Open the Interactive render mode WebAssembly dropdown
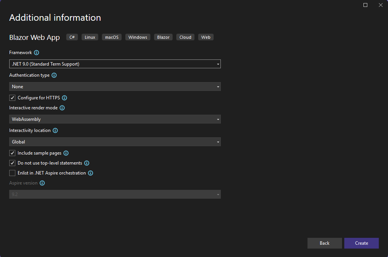Image resolution: width=388 pixels, height=257 pixels. point(115,119)
